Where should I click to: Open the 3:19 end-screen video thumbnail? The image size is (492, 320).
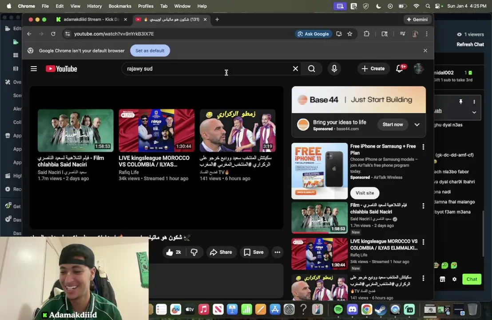click(x=238, y=131)
